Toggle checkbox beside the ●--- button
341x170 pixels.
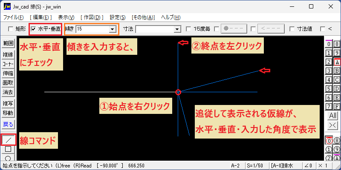pos(217,29)
